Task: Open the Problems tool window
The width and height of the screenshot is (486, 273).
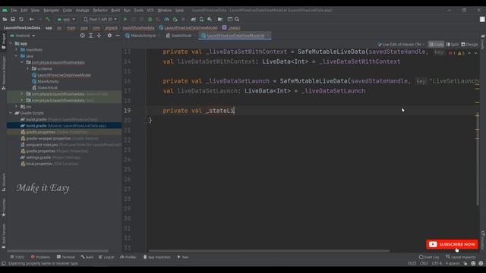Action: pos(40,257)
